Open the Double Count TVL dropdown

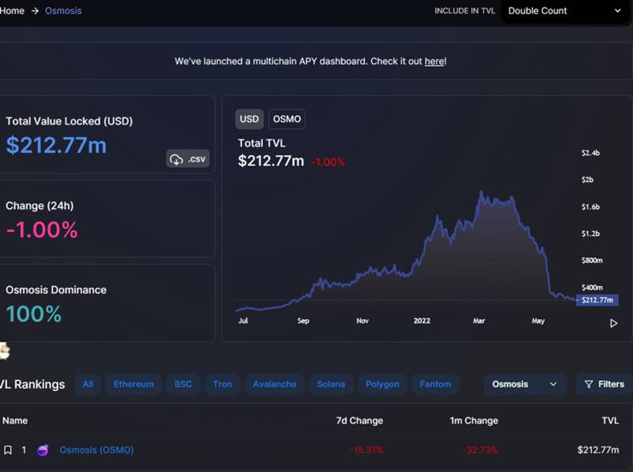point(564,11)
